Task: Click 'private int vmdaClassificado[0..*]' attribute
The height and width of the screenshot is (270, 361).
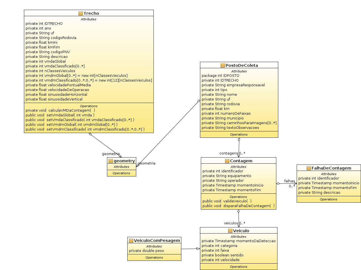Action: pyautogui.click(x=55, y=66)
